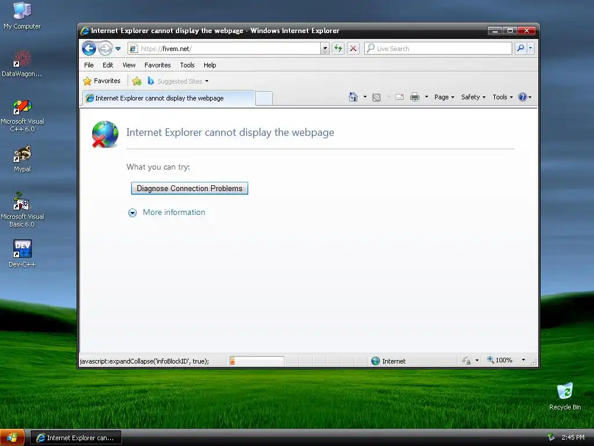This screenshot has height=446, width=594.
Task: Click the Home icon in the command bar
Action: (353, 97)
